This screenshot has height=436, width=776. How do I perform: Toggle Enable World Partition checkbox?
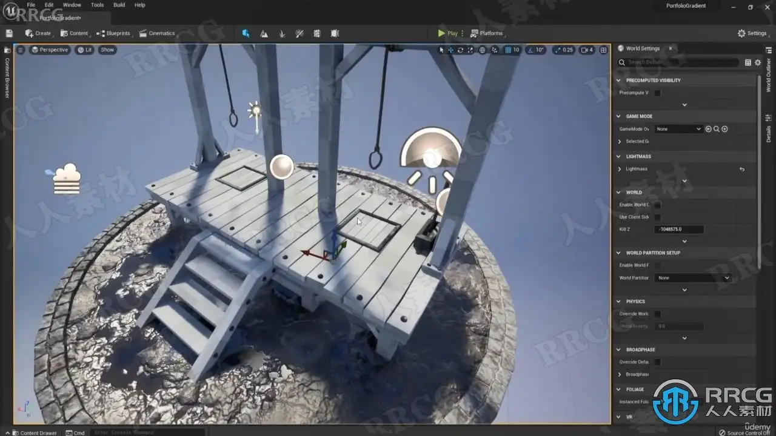point(658,265)
